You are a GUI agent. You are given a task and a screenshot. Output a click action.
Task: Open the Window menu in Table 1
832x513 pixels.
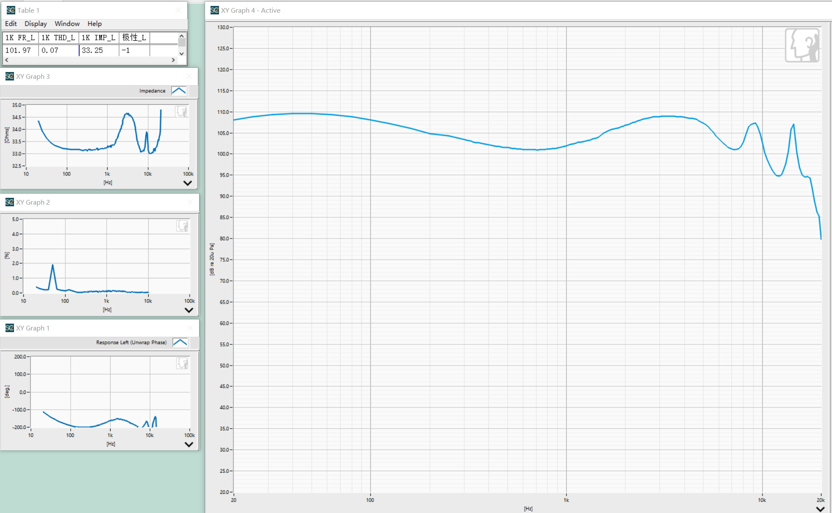pos(67,24)
